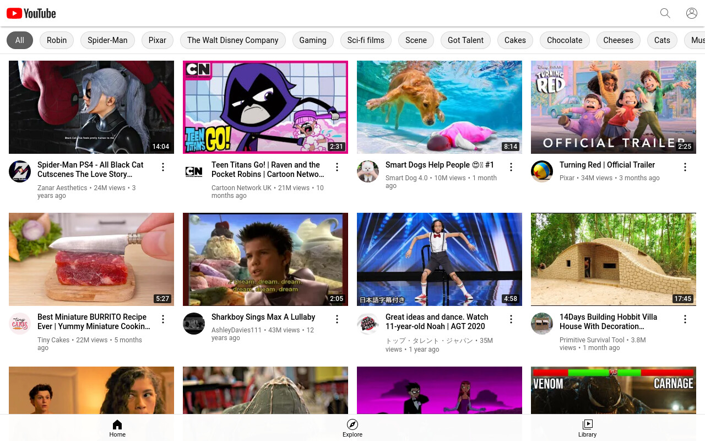Open Sharkboy Sings Max A Lullaby title
Viewport: 705px width, 441px height.
(x=263, y=317)
